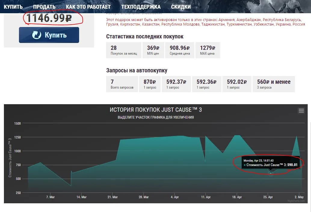Go to КАК ЭТО РАБОТАЕТ page
The width and height of the screenshot is (311, 212).
[x=88, y=7]
